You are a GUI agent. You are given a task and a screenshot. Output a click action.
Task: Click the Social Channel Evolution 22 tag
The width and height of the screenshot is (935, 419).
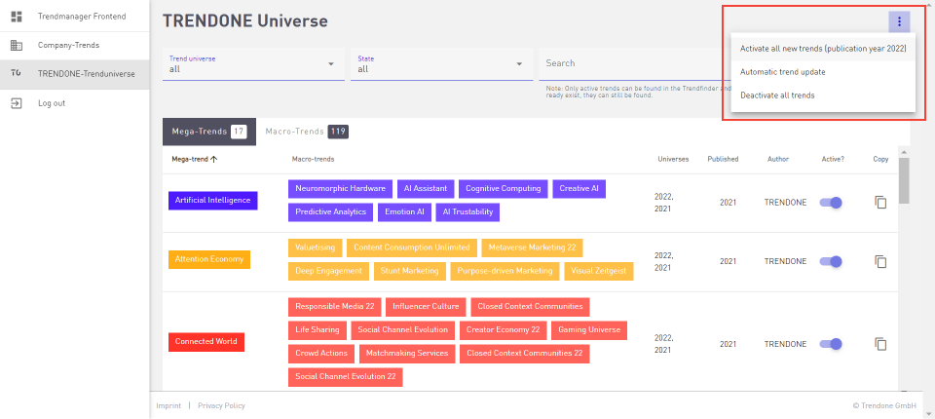345,377
